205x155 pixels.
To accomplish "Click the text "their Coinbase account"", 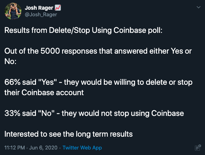I will point(44,93).
